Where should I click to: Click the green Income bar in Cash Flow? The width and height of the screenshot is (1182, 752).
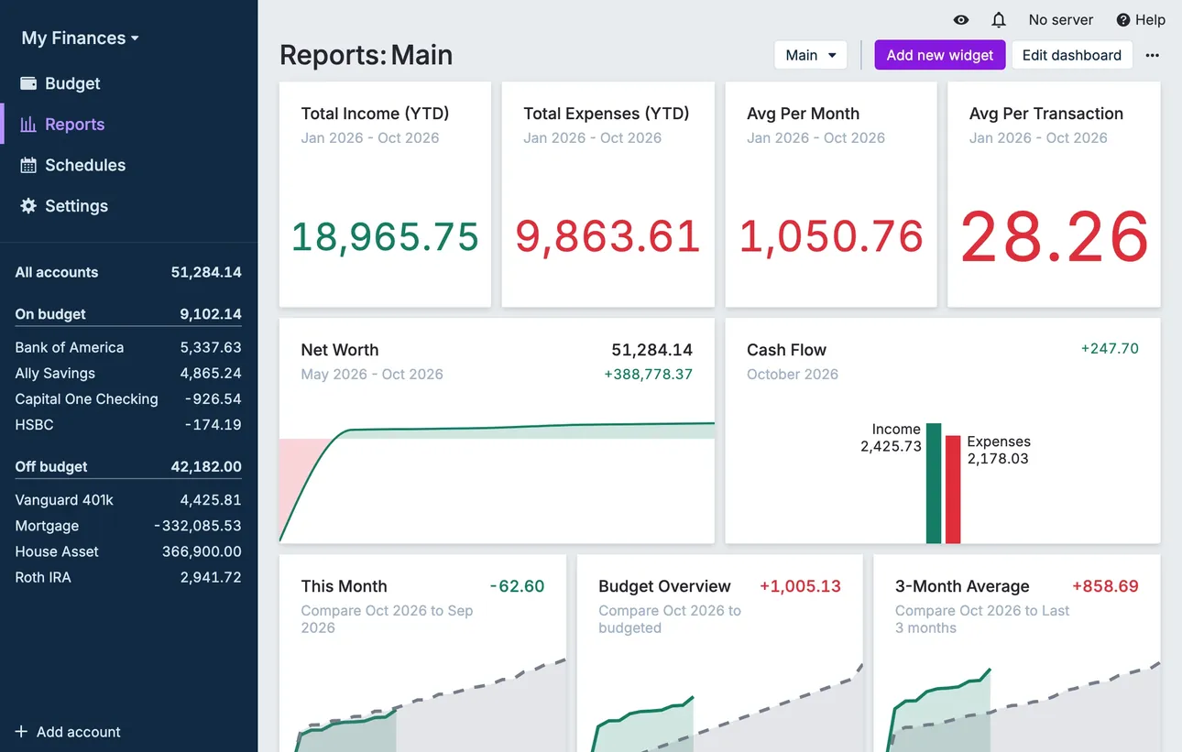click(x=934, y=483)
